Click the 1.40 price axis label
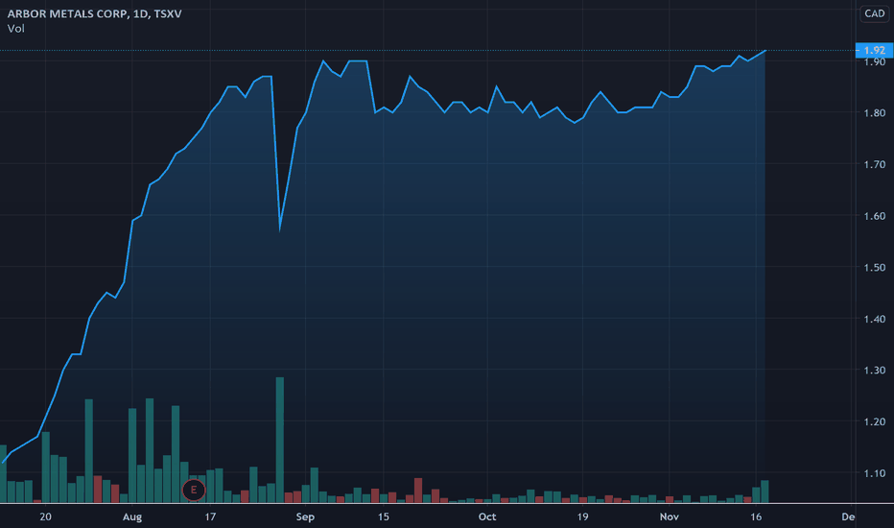Viewport: 894px width, 528px height. (875, 319)
